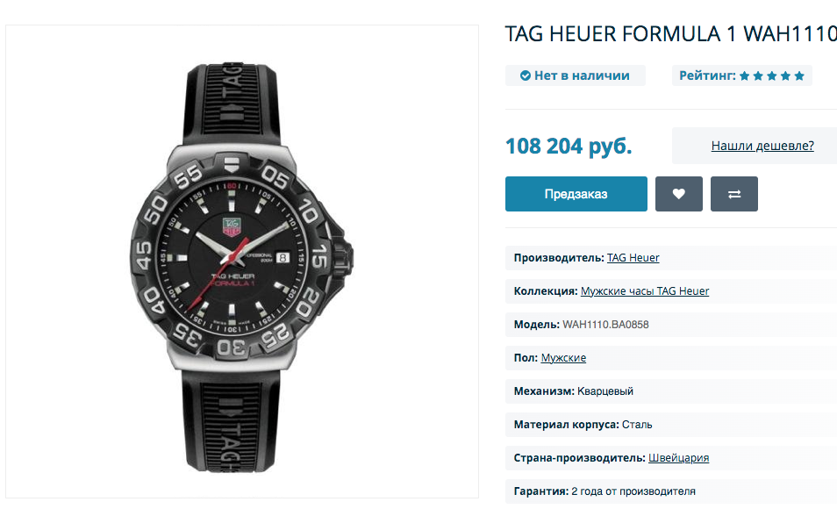Screen dimensions: 837x516
Task: Open the TAG Heuer manufacturer link
Action: tap(633, 258)
